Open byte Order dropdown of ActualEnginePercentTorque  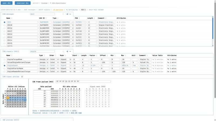(54, 62)
